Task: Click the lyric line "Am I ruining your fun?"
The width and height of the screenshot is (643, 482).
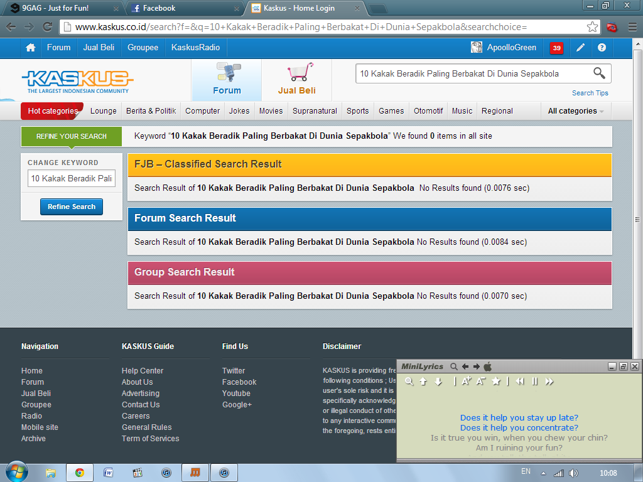Action: click(x=519, y=448)
